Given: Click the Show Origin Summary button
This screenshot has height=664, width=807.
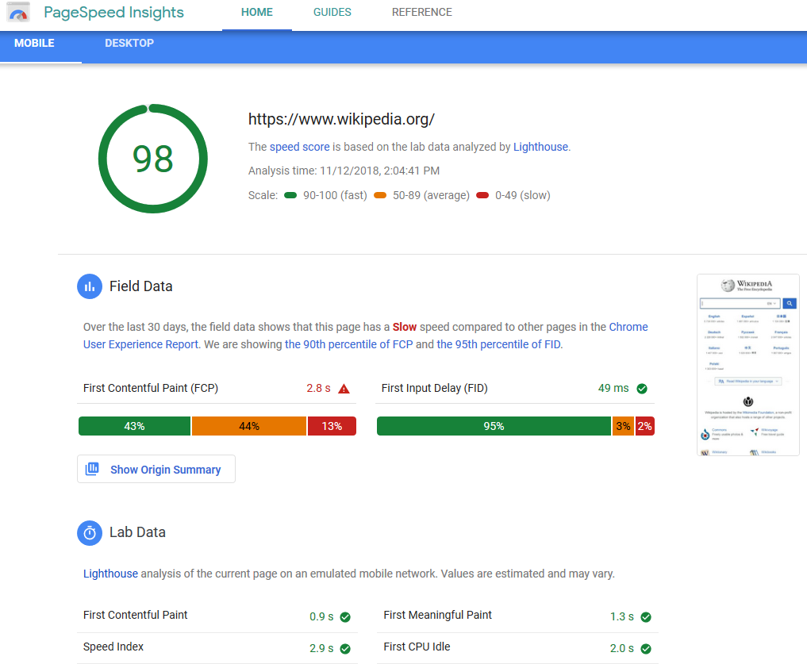Looking at the screenshot, I should [x=156, y=469].
